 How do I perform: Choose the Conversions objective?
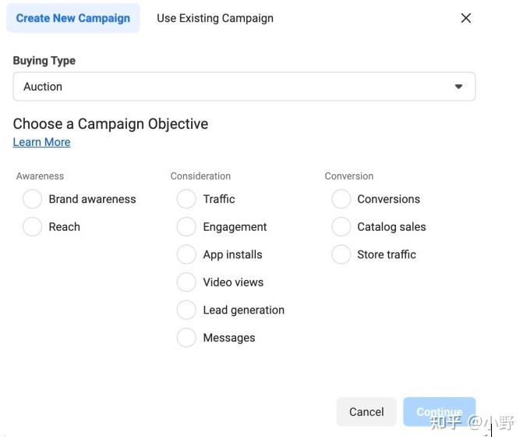(x=341, y=199)
